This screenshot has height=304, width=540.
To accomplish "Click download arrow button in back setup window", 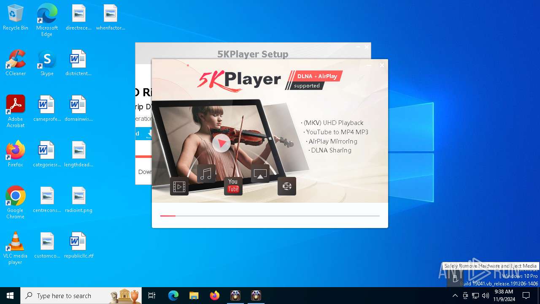I will (149, 134).
